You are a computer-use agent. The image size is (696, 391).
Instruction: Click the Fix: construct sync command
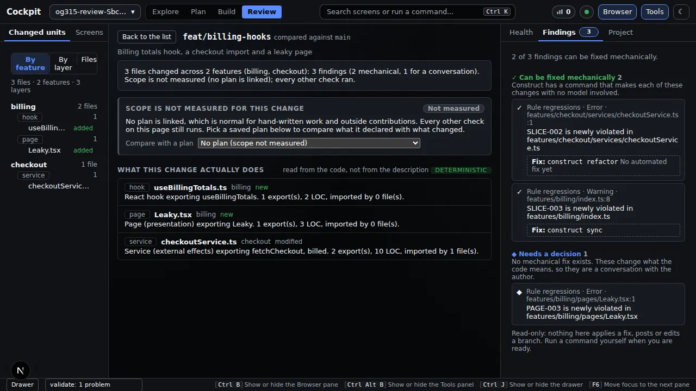[x=604, y=230]
